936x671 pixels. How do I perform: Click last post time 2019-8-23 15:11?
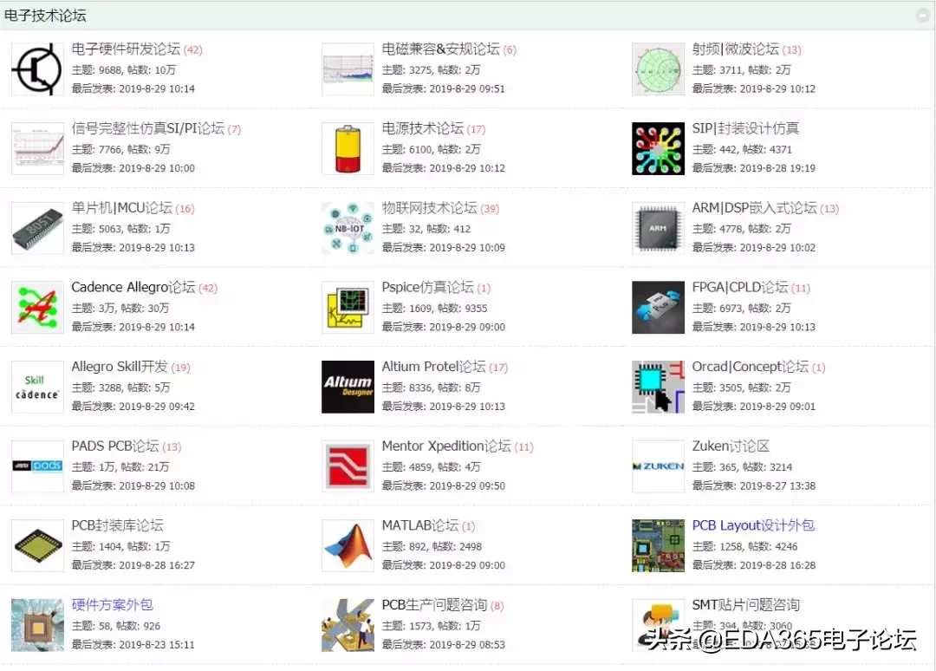coord(157,645)
